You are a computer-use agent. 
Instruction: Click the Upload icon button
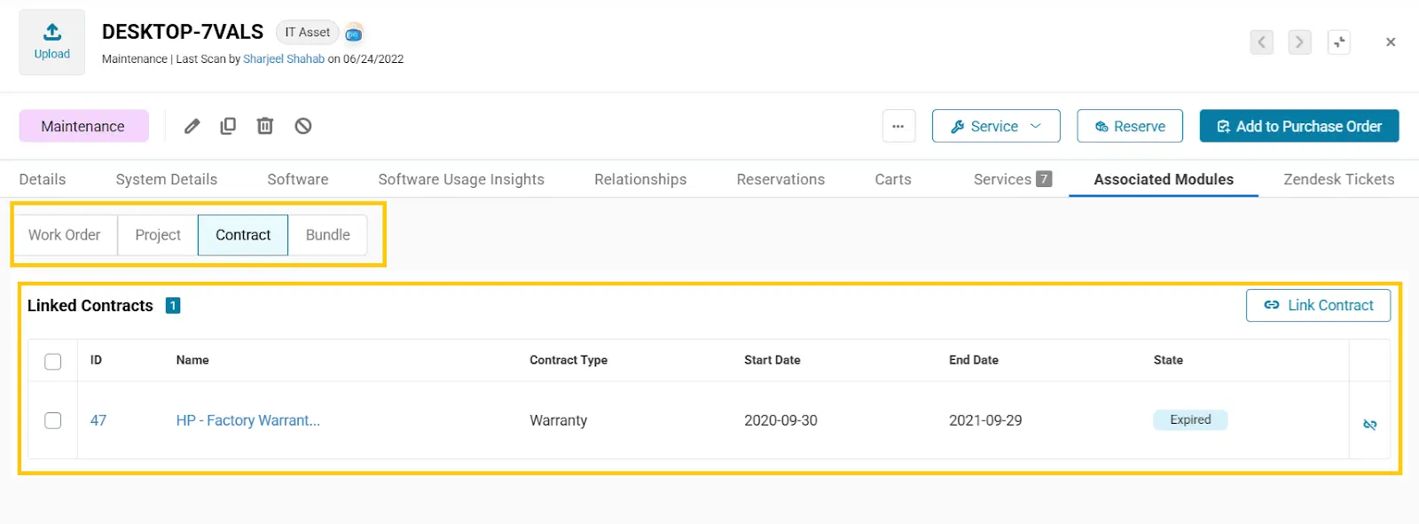(x=52, y=42)
